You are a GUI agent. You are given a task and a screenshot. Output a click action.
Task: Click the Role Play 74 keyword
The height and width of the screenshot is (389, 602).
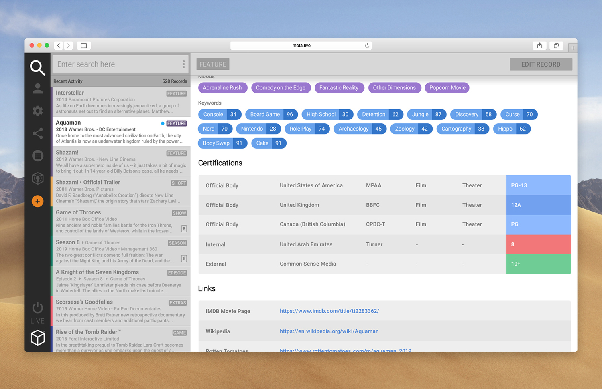pos(307,129)
